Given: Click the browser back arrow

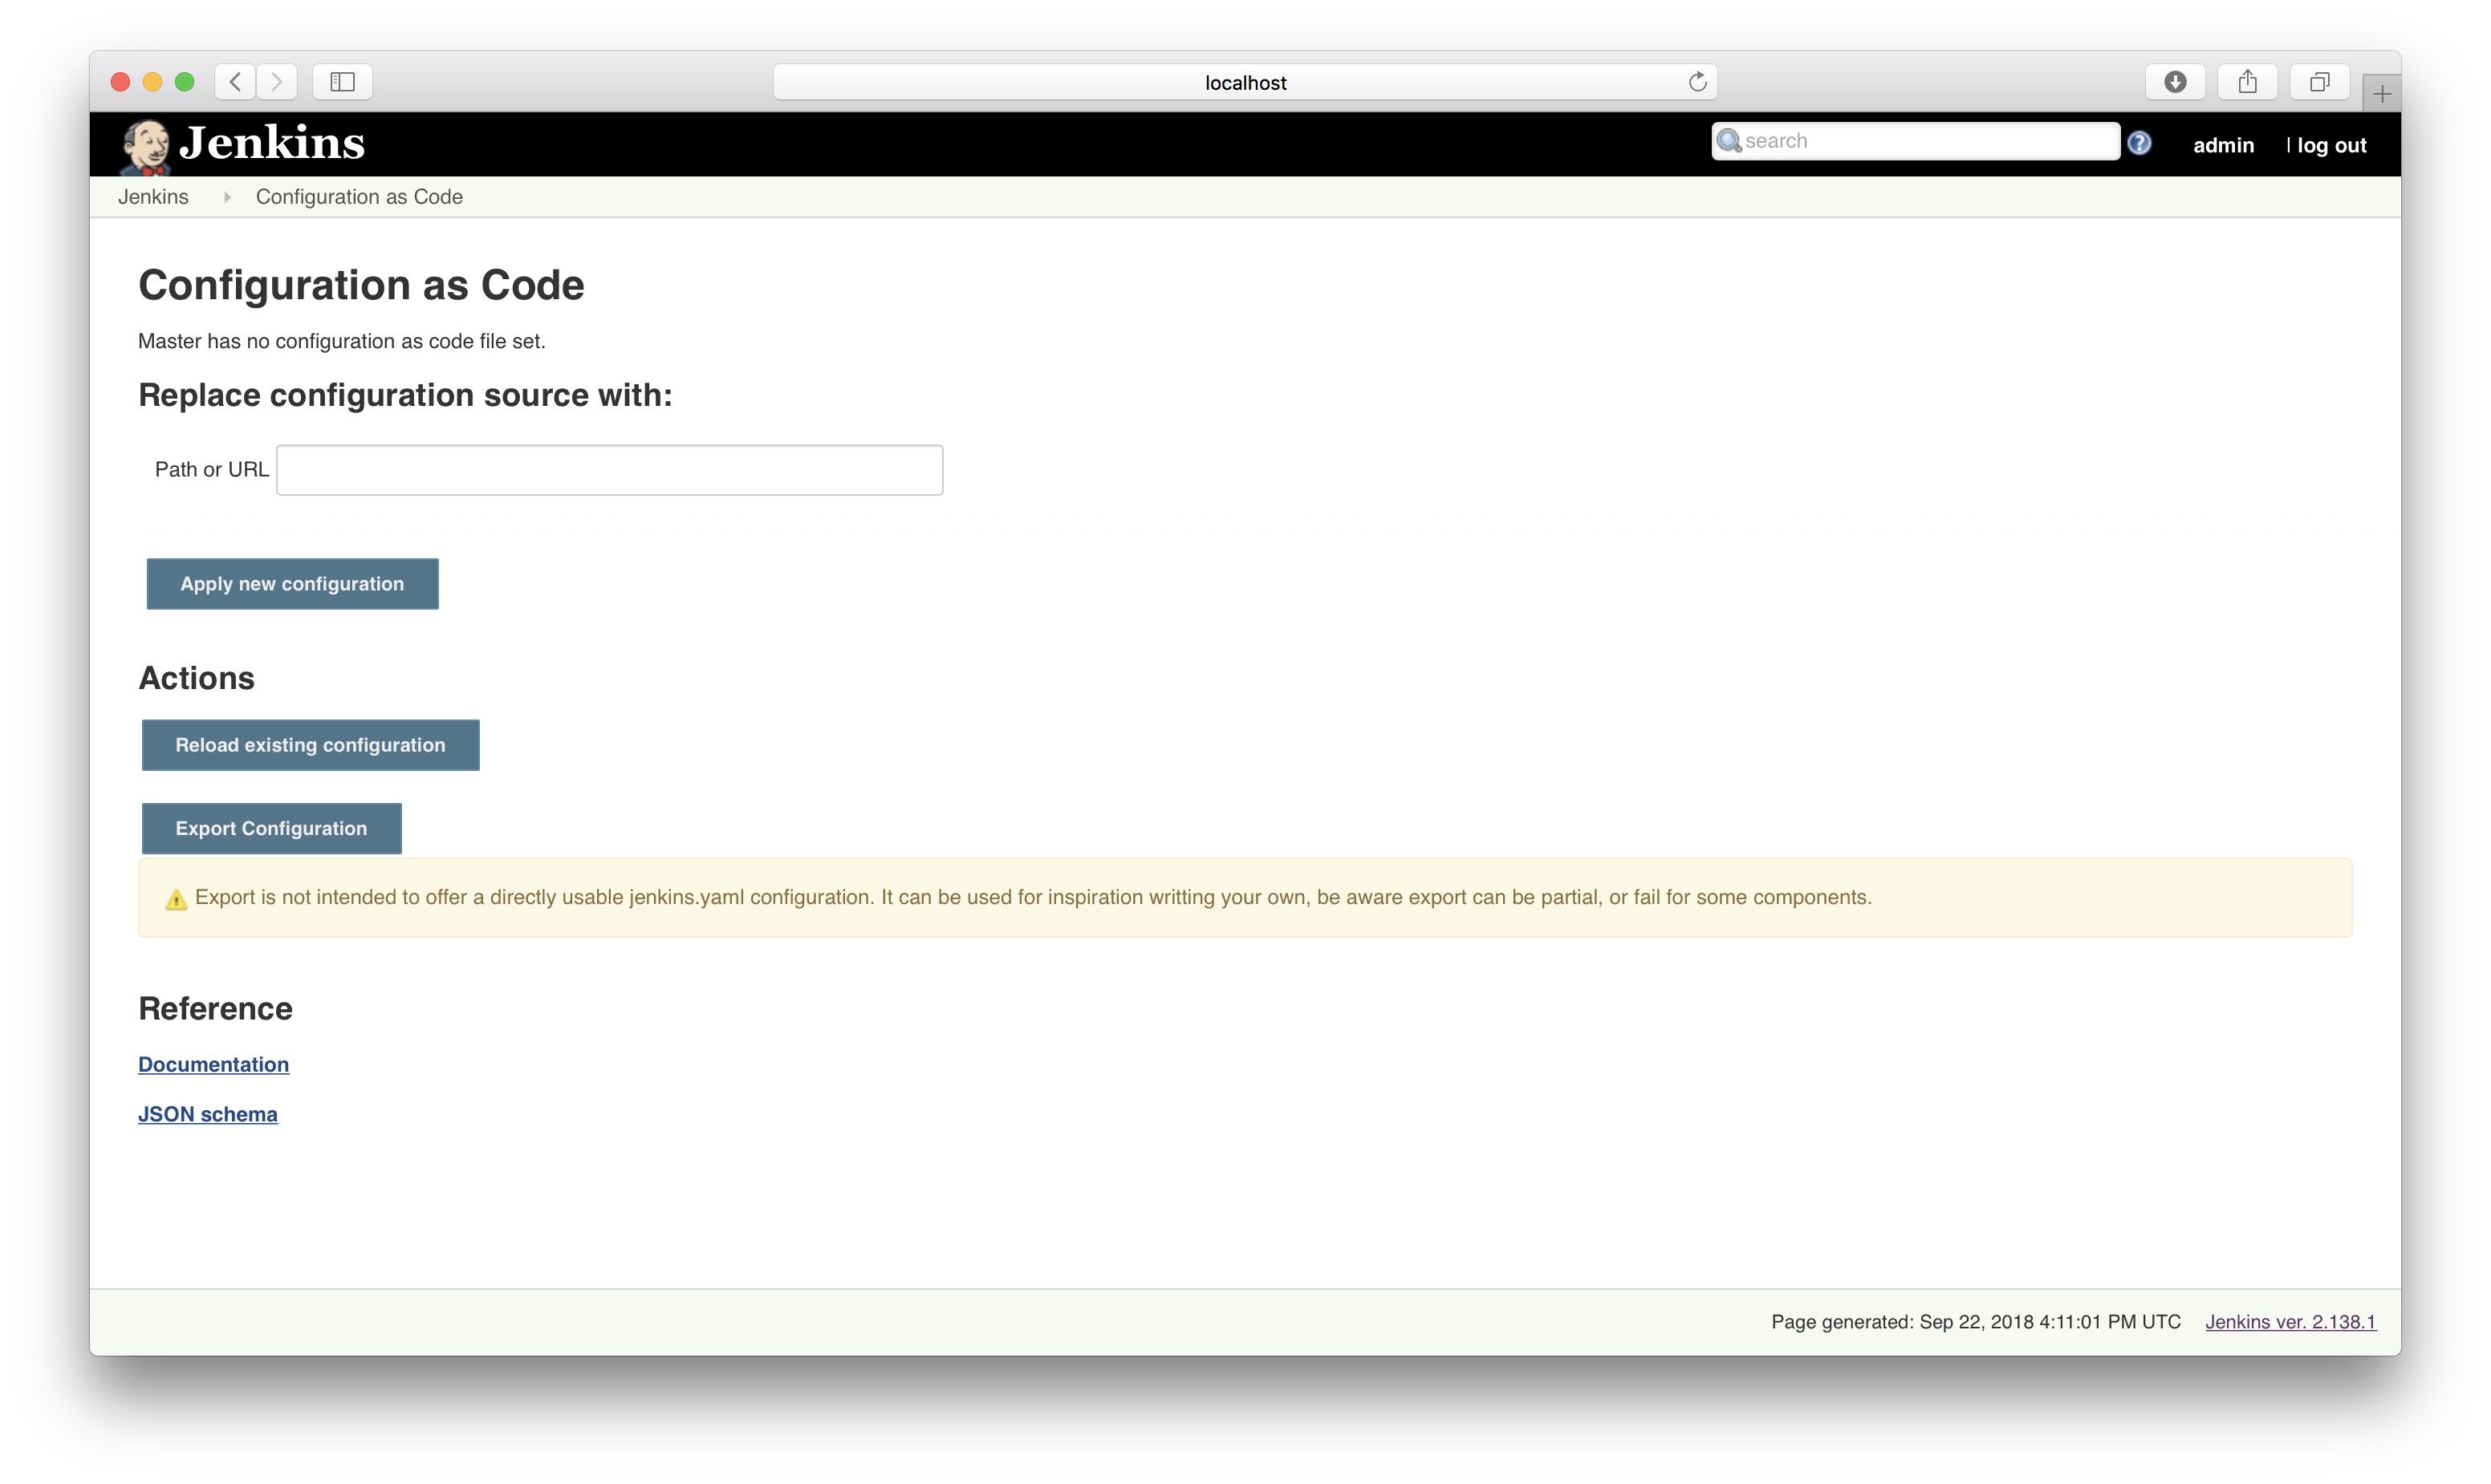Looking at the screenshot, I should (235, 82).
